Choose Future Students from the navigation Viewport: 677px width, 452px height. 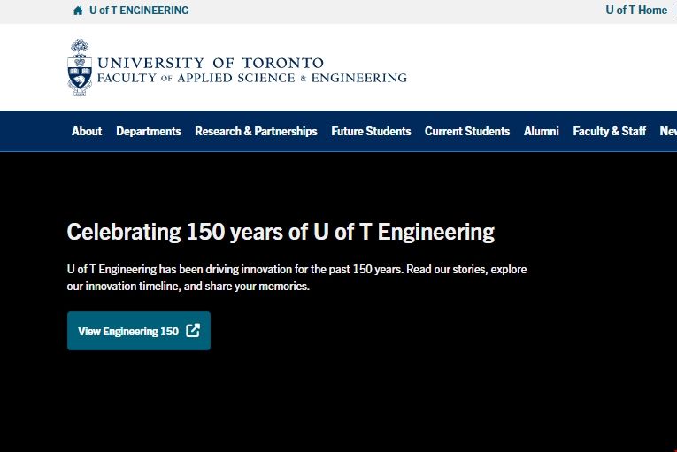(x=371, y=131)
